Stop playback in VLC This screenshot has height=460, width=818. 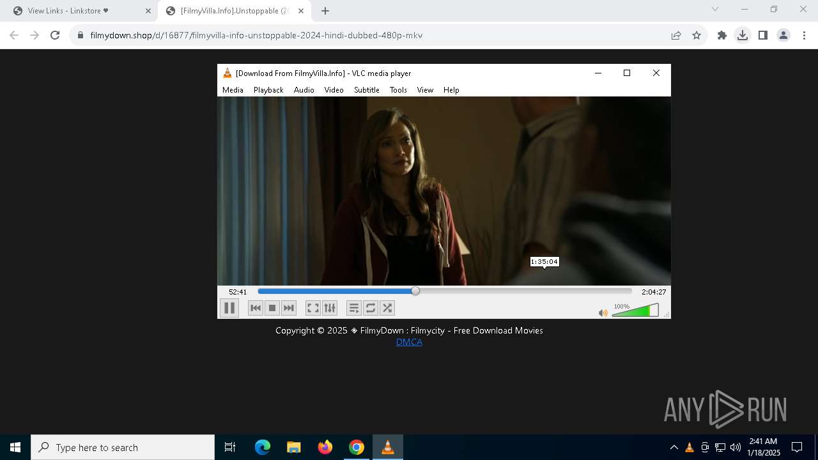pos(272,308)
